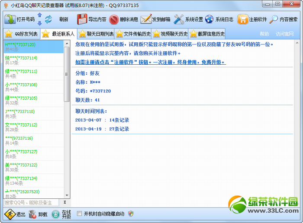
Task: Click the app icon in title bar
Action: click(x=6, y=5)
